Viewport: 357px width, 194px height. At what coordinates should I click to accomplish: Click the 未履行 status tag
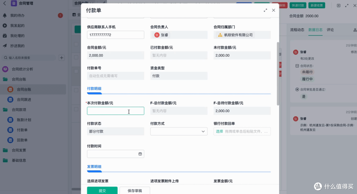[307, 72]
